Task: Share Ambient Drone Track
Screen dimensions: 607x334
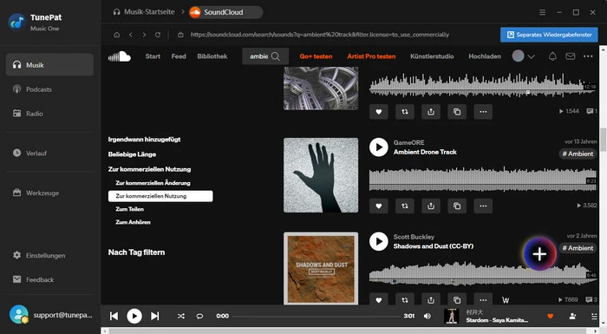Action: pos(431,206)
